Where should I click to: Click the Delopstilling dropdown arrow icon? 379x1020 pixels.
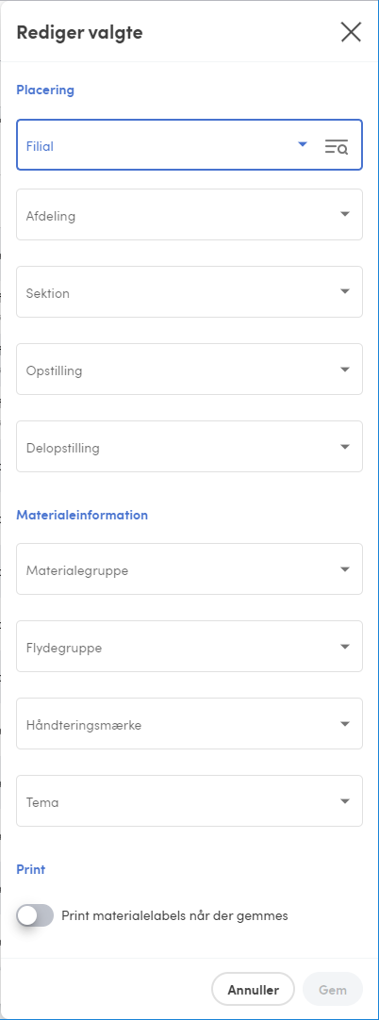point(345,446)
